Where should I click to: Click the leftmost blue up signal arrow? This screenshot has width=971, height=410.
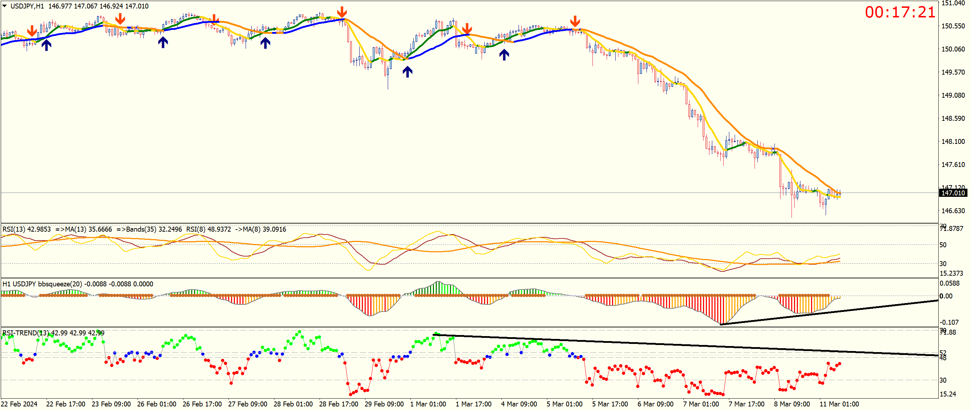(46, 45)
